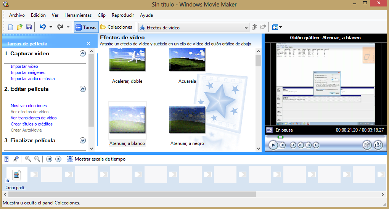The height and width of the screenshot is (209, 389).
Task: Click Importar audio o música link
Action: pos(32,79)
